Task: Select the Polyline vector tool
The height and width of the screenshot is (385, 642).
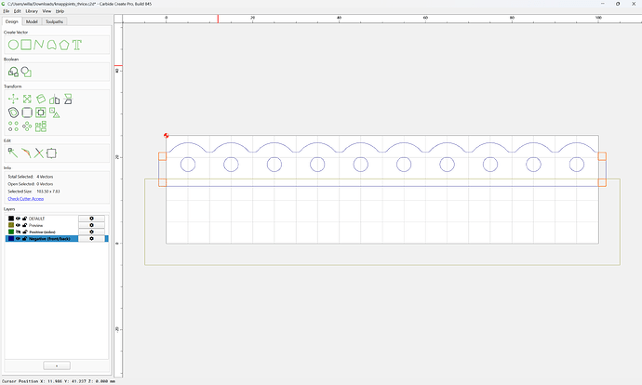Action: click(x=39, y=45)
